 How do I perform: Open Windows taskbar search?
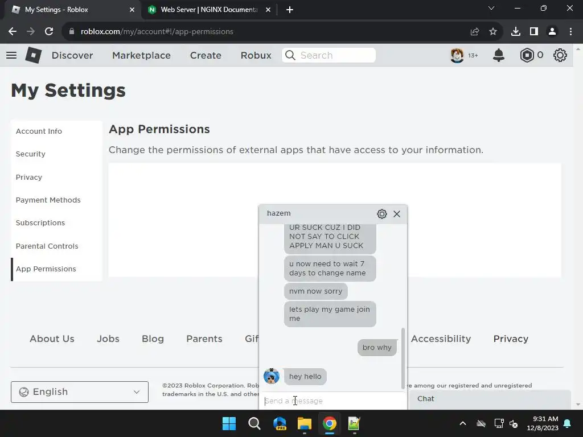pos(254,423)
